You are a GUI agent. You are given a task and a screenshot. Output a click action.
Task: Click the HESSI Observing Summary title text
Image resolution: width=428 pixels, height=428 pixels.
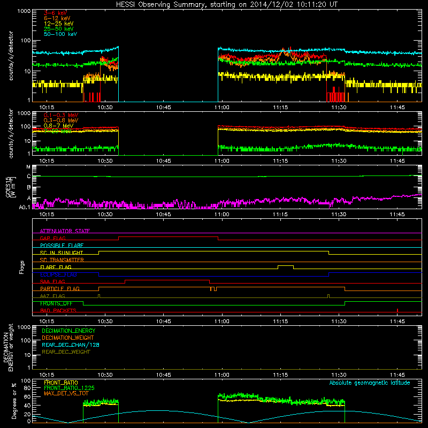click(226, 5)
